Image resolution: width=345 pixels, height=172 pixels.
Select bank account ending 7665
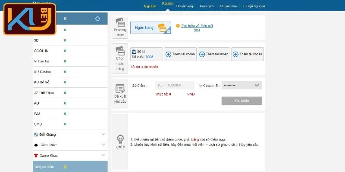point(147,54)
